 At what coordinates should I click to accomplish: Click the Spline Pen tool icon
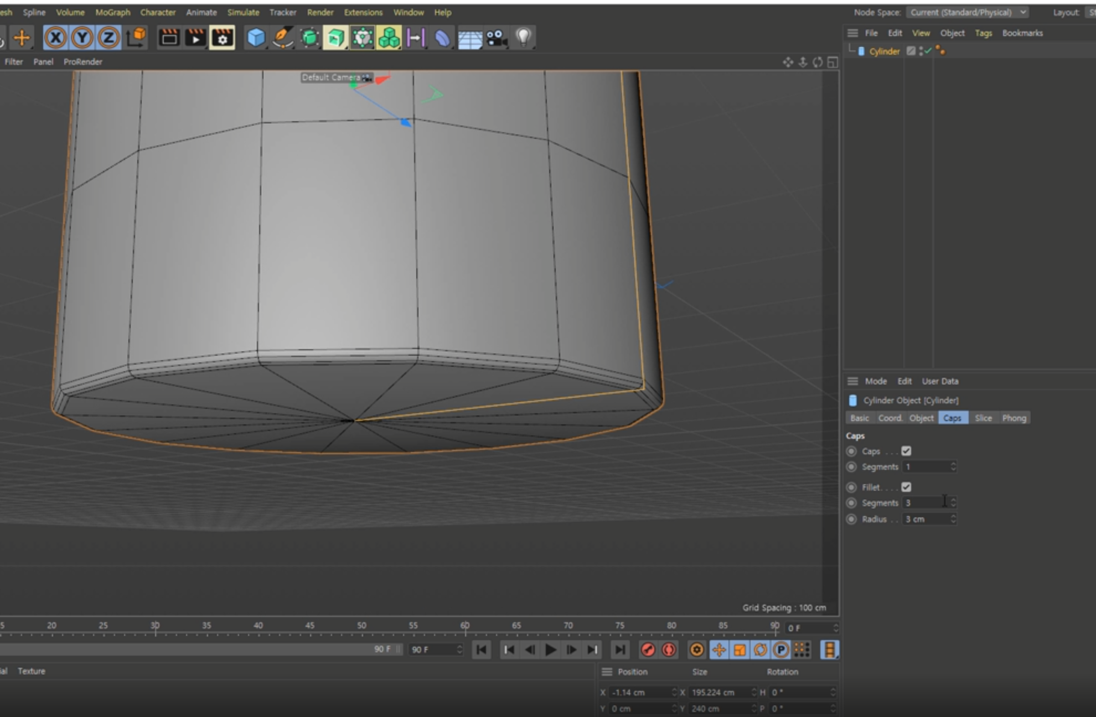click(283, 38)
